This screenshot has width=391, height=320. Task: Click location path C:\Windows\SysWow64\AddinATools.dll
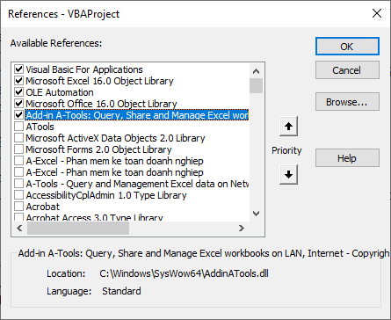[184, 273]
